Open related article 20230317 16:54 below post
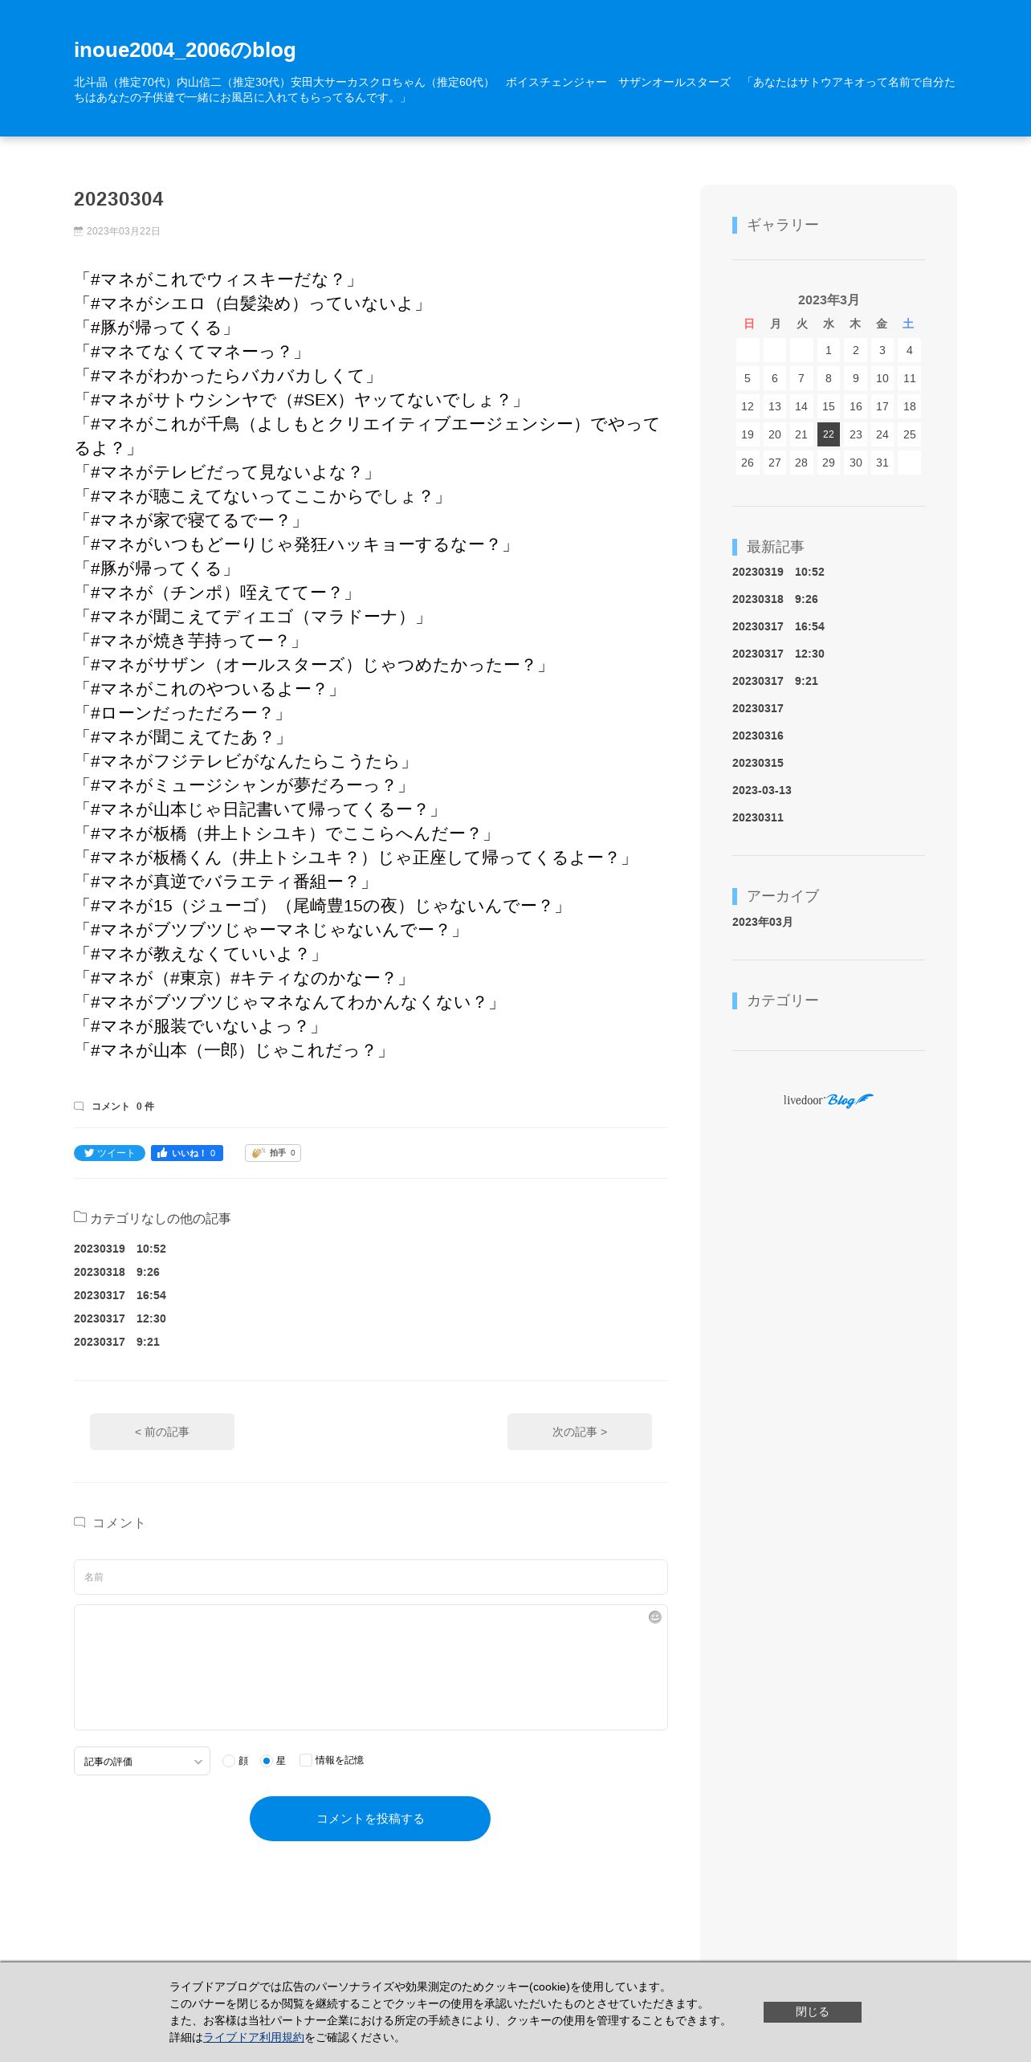 pos(120,1295)
